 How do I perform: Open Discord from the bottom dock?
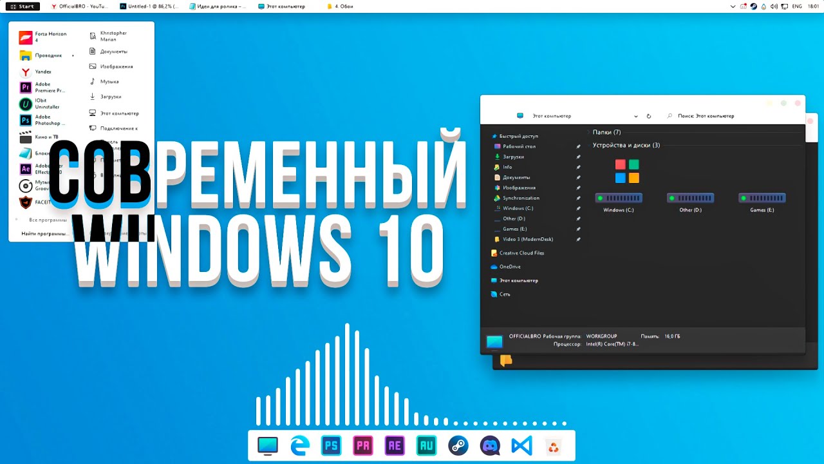coord(490,445)
